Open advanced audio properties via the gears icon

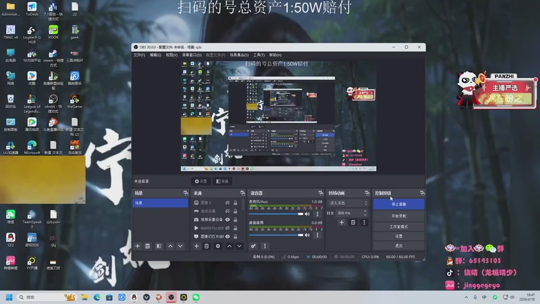click(x=253, y=246)
